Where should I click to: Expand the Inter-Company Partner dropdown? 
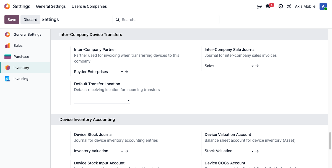(x=122, y=72)
